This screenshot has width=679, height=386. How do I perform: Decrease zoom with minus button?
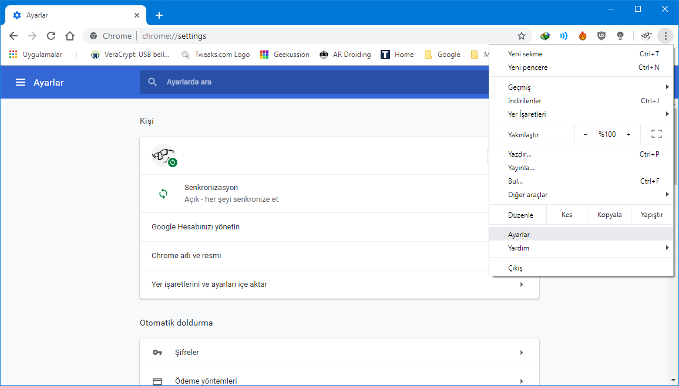586,134
